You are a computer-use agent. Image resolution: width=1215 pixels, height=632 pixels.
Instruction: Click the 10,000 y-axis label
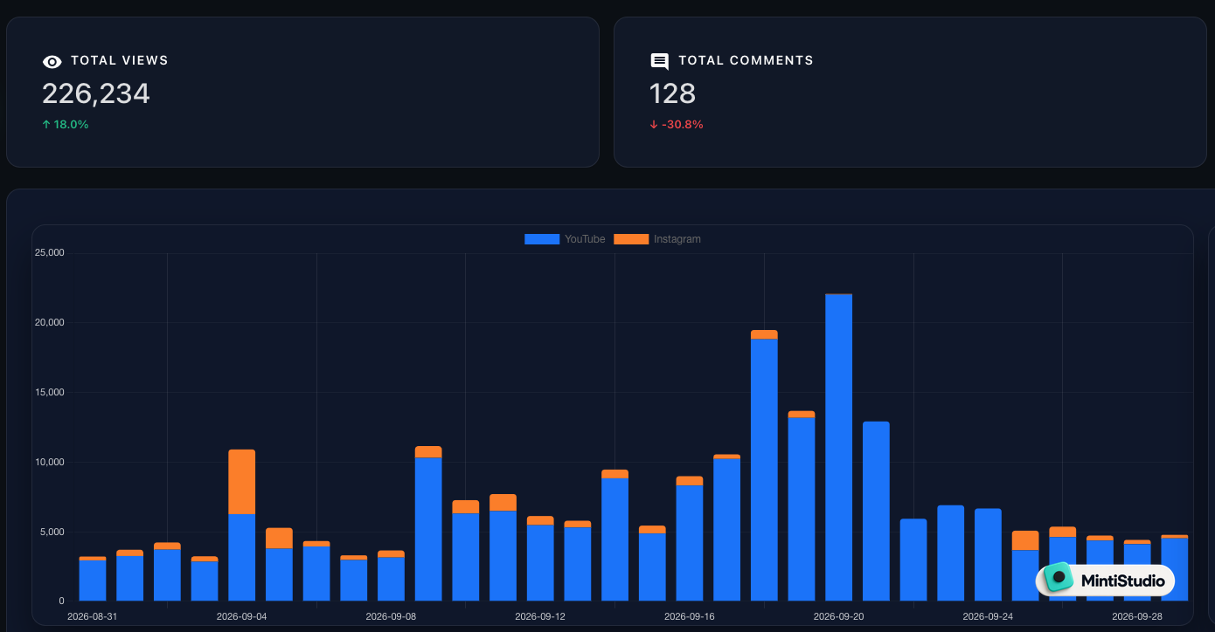[50, 462]
